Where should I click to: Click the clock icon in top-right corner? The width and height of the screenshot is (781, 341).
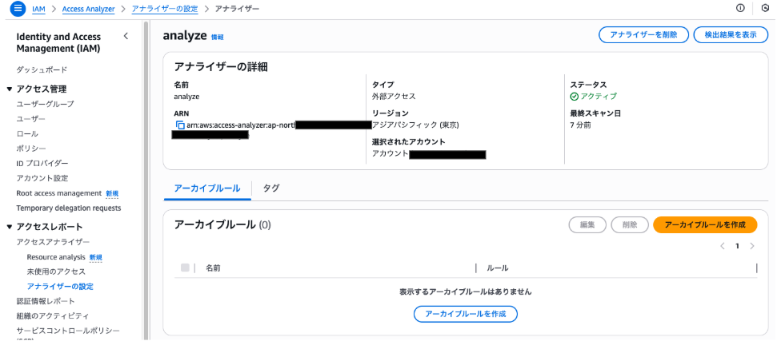(765, 8)
